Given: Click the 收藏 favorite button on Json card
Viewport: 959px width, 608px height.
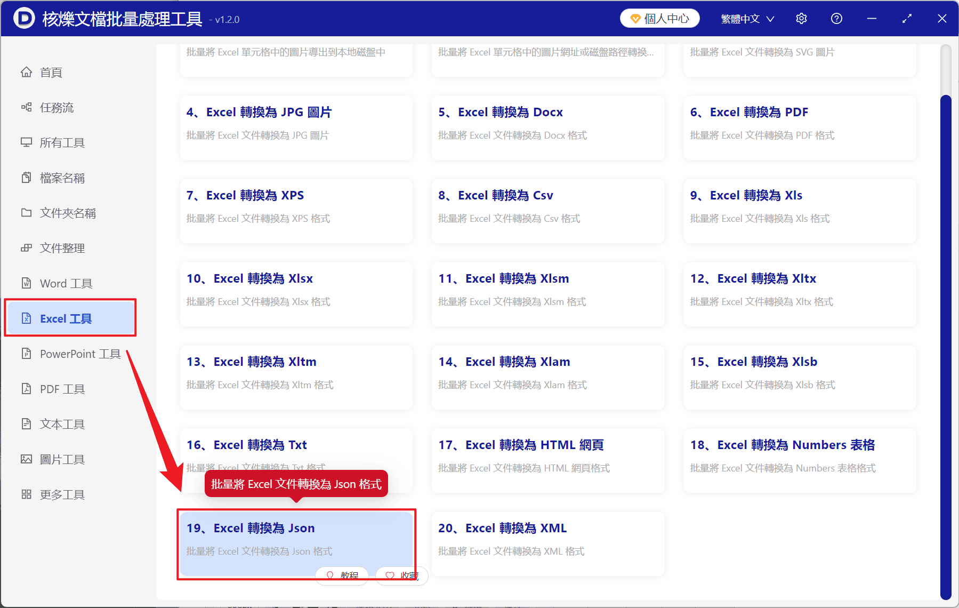Looking at the screenshot, I should click(402, 575).
